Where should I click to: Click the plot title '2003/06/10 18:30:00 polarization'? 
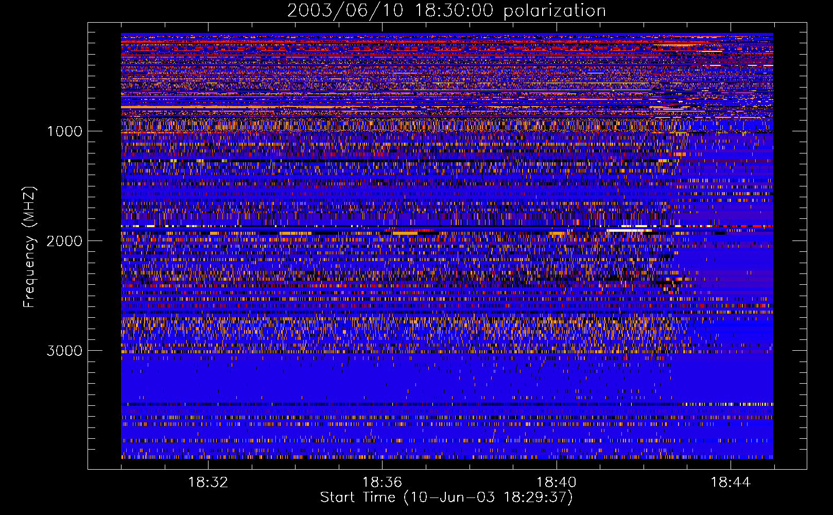446,11
